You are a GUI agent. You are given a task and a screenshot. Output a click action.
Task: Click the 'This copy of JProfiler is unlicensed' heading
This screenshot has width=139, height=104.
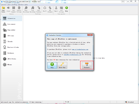(x=62, y=39)
